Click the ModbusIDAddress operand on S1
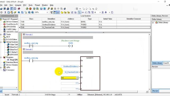170x96 pixels. (x=70, y=66)
